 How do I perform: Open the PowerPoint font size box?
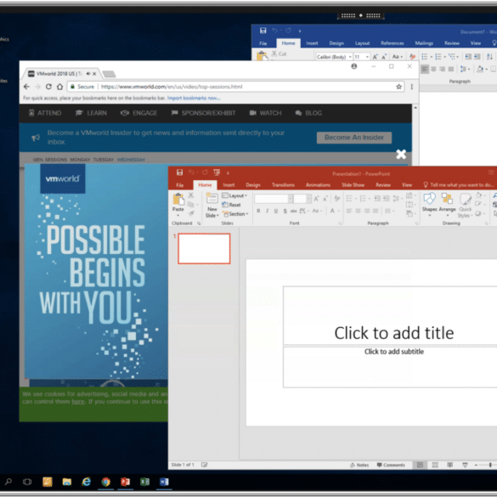(302, 199)
